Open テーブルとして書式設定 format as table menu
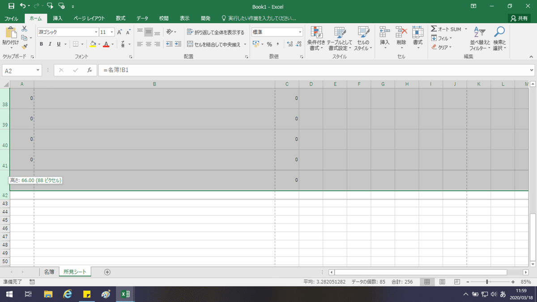Screen dimensions: 537x302 340,38
